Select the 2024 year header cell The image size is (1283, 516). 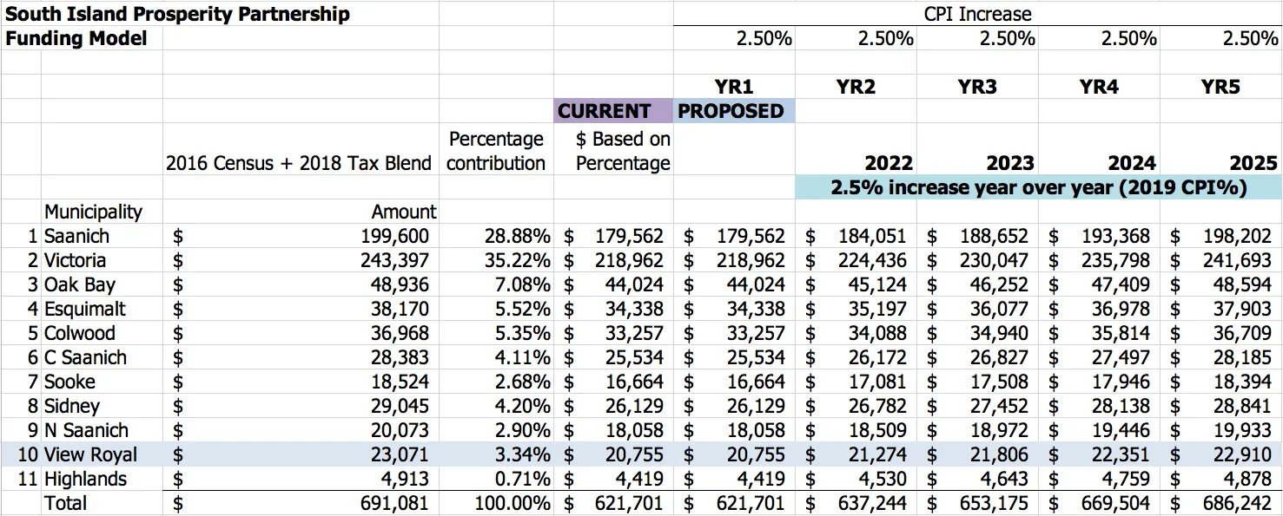[x=1132, y=163]
